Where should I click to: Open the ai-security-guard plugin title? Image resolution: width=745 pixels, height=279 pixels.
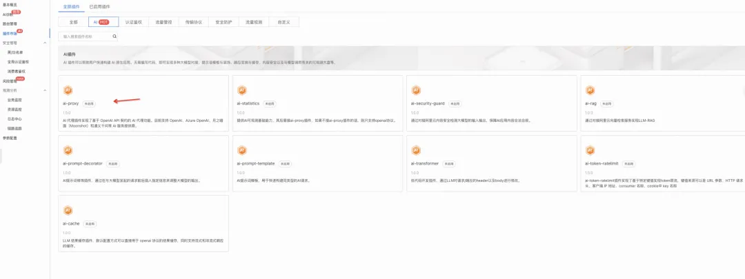[428, 103]
